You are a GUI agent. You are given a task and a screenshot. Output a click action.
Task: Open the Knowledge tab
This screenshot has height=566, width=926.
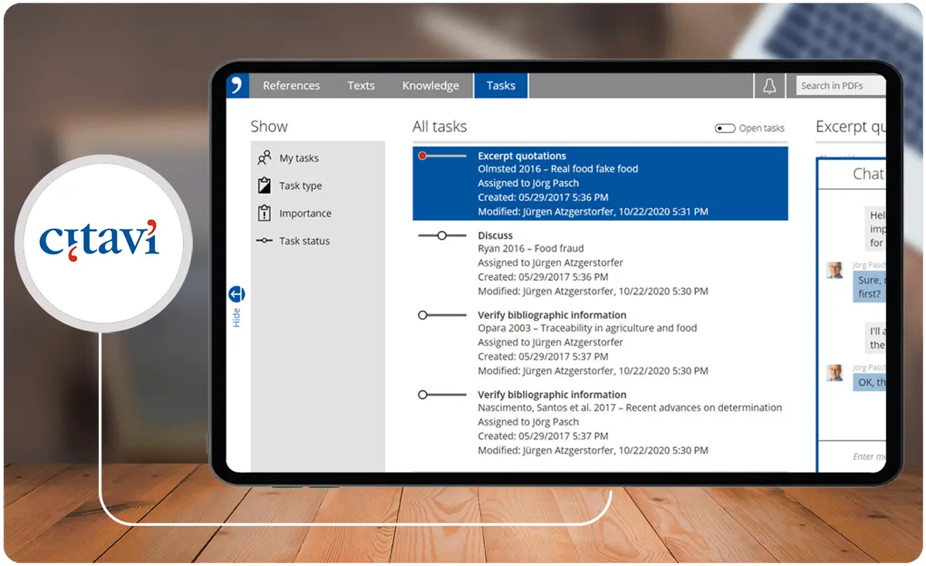tap(431, 86)
